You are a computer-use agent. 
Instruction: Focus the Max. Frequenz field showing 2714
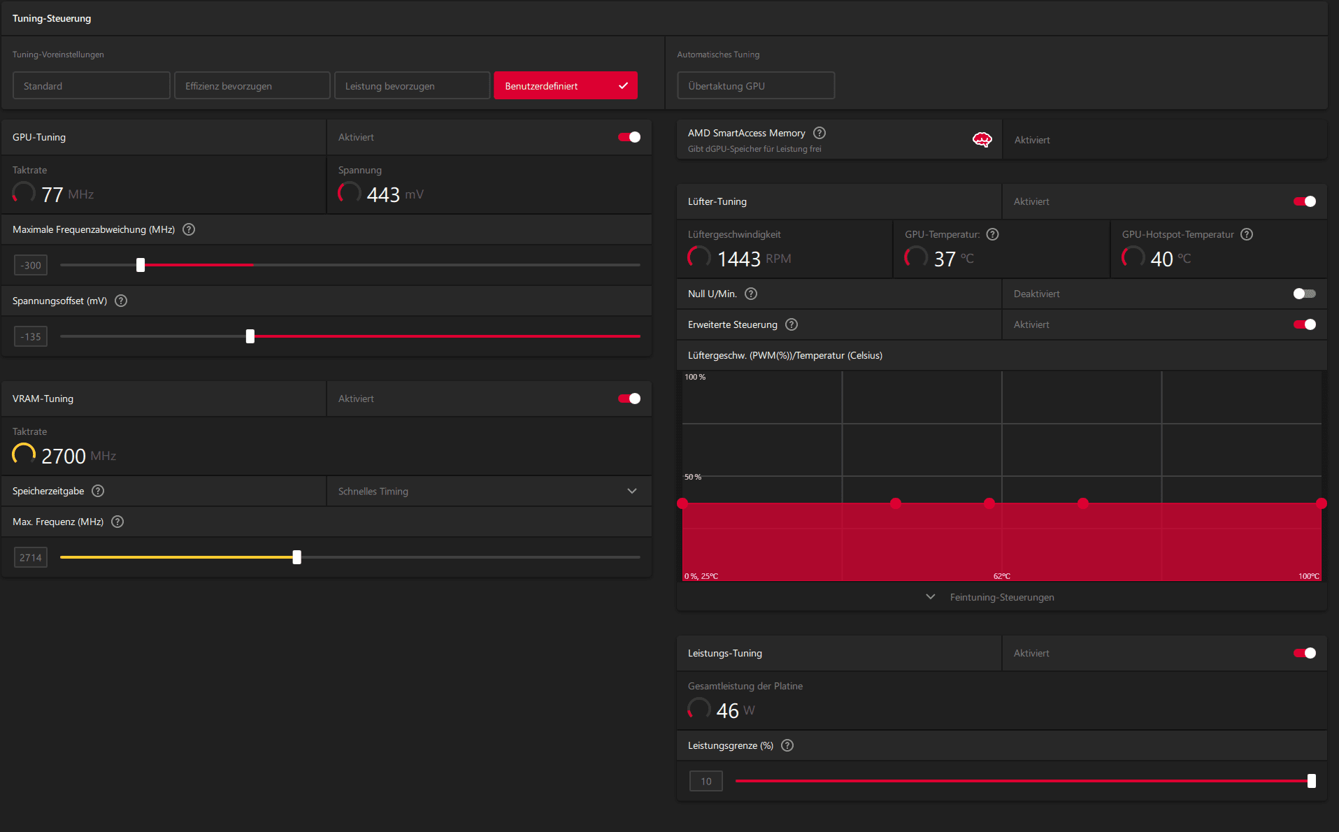click(31, 558)
